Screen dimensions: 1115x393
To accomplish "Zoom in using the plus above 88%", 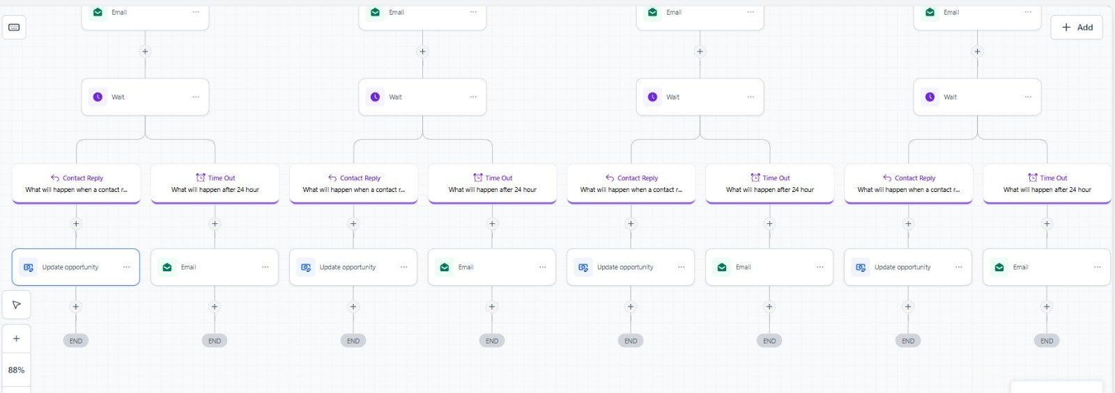I will point(16,339).
